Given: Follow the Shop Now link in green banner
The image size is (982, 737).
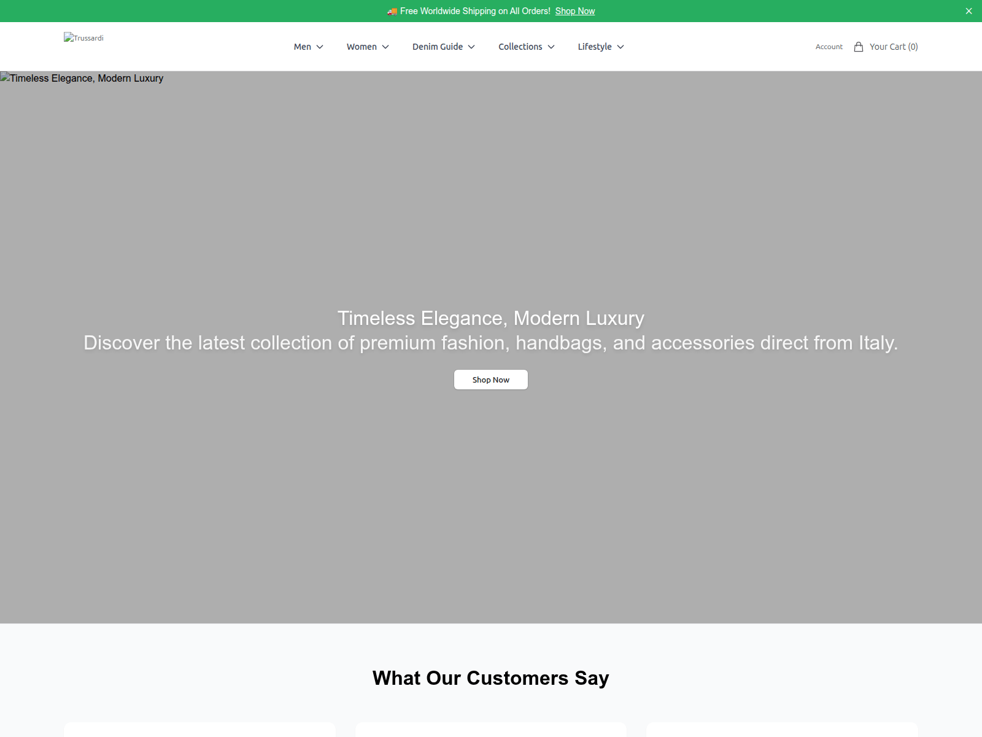Looking at the screenshot, I should (575, 11).
